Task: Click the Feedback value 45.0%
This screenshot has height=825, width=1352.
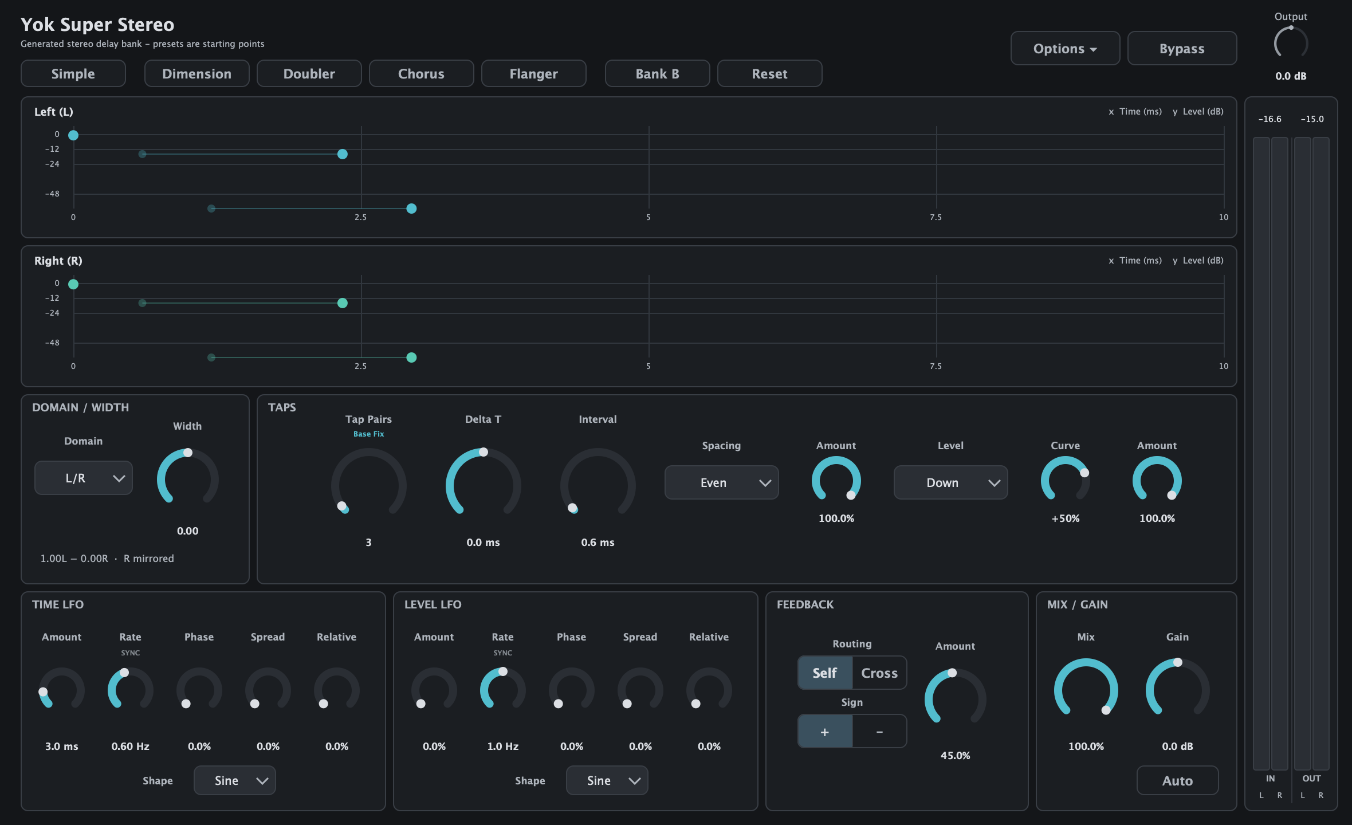Action: [956, 756]
